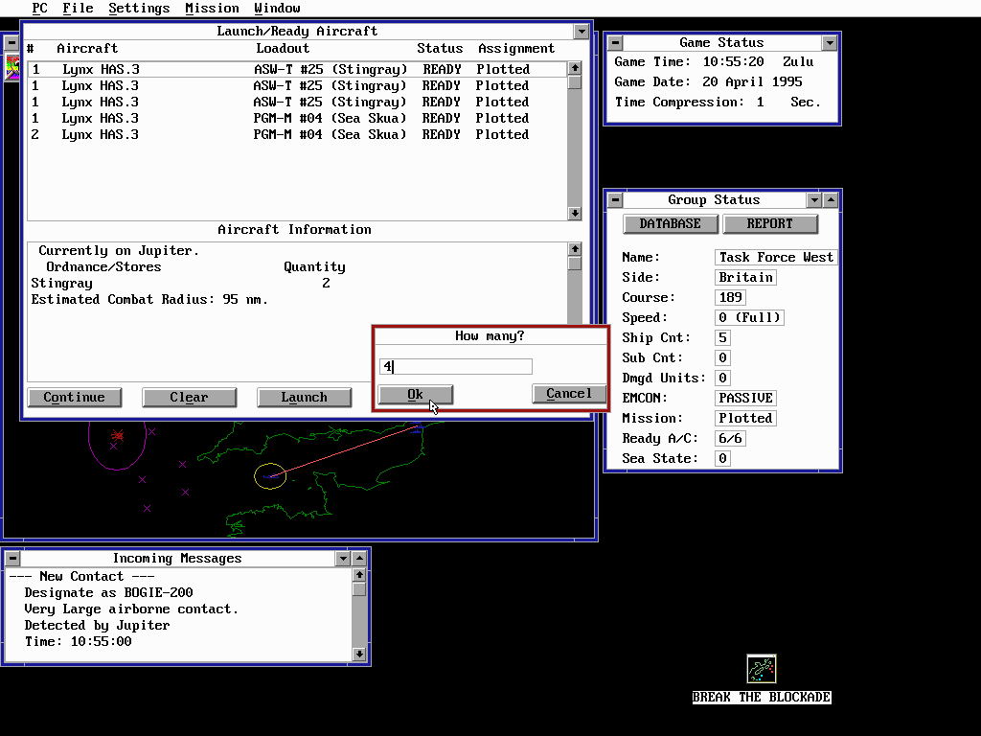The width and height of the screenshot is (981, 736).
Task: Click Cancel in the How many dialog
Action: tap(569, 394)
